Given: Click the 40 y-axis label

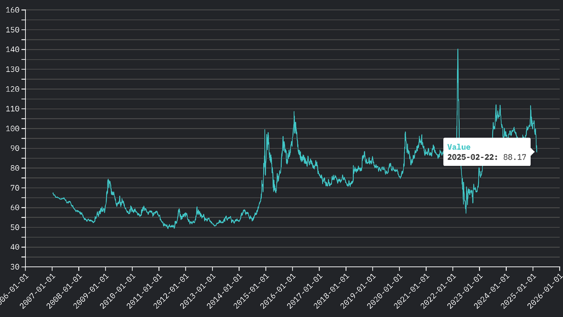Looking at the screenshot, I should [x=15, y=247].
